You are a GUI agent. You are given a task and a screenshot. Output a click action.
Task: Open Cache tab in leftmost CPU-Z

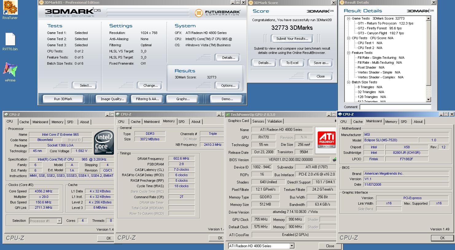coord(24,122)
